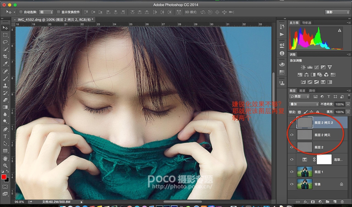Switch to the 通道 tab
Image resolution: width=352 pixels, height=207 pixels.
point(302,90)
